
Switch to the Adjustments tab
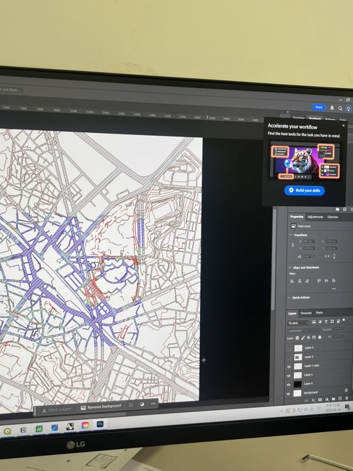(315, 217)
